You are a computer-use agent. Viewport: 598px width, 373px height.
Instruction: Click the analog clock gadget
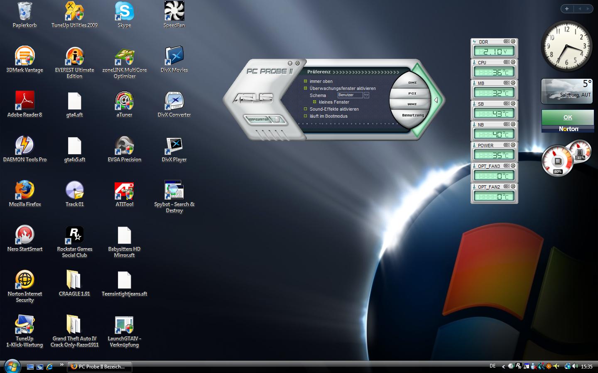(x=566, y=46)
